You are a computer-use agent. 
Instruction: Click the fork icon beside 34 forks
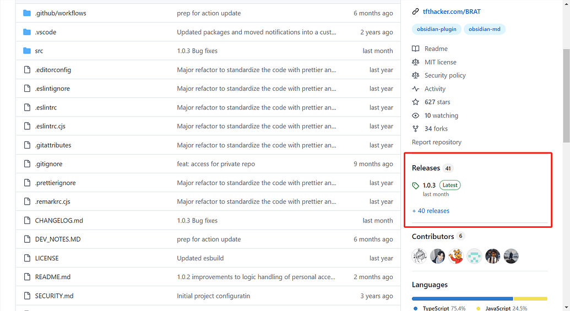(x=416, y=129)
